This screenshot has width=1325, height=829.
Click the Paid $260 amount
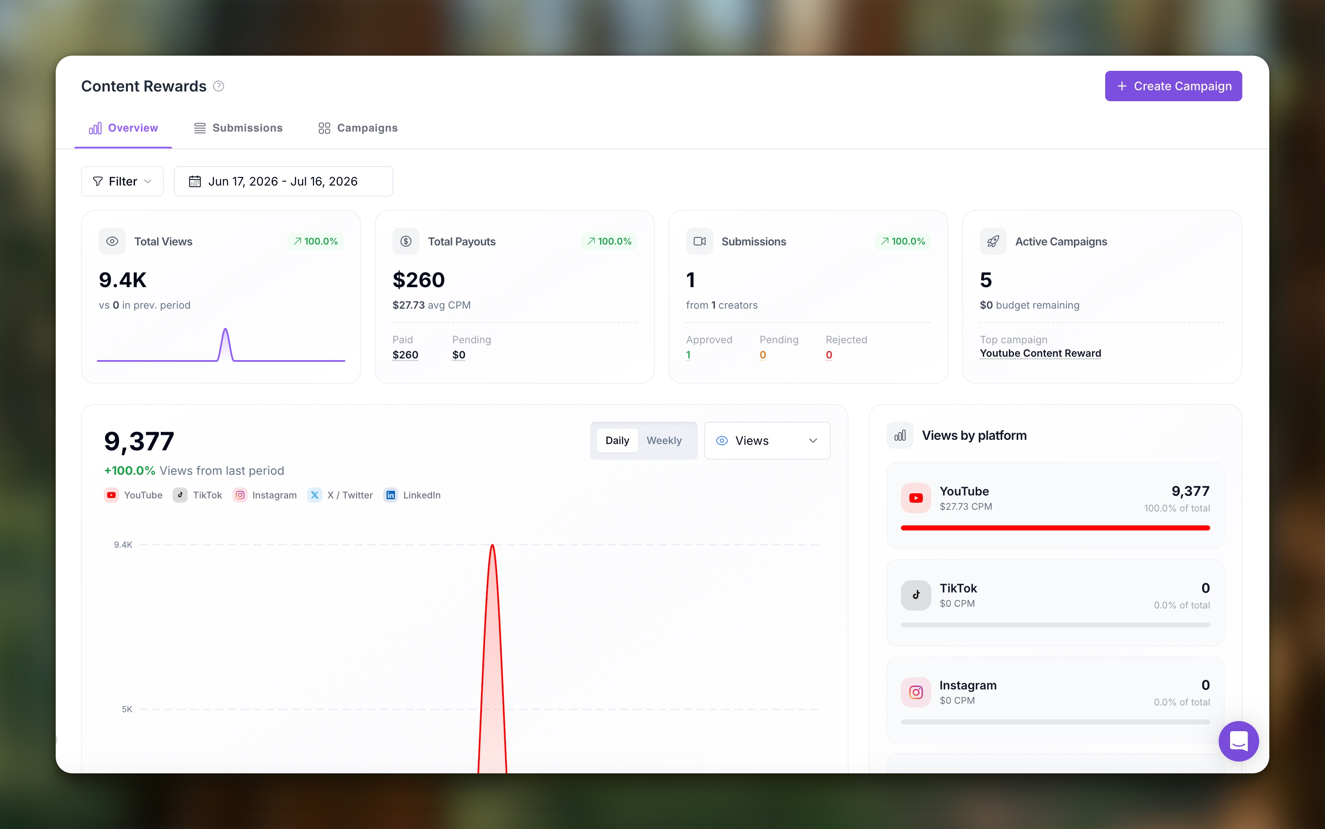pos(406,355)
